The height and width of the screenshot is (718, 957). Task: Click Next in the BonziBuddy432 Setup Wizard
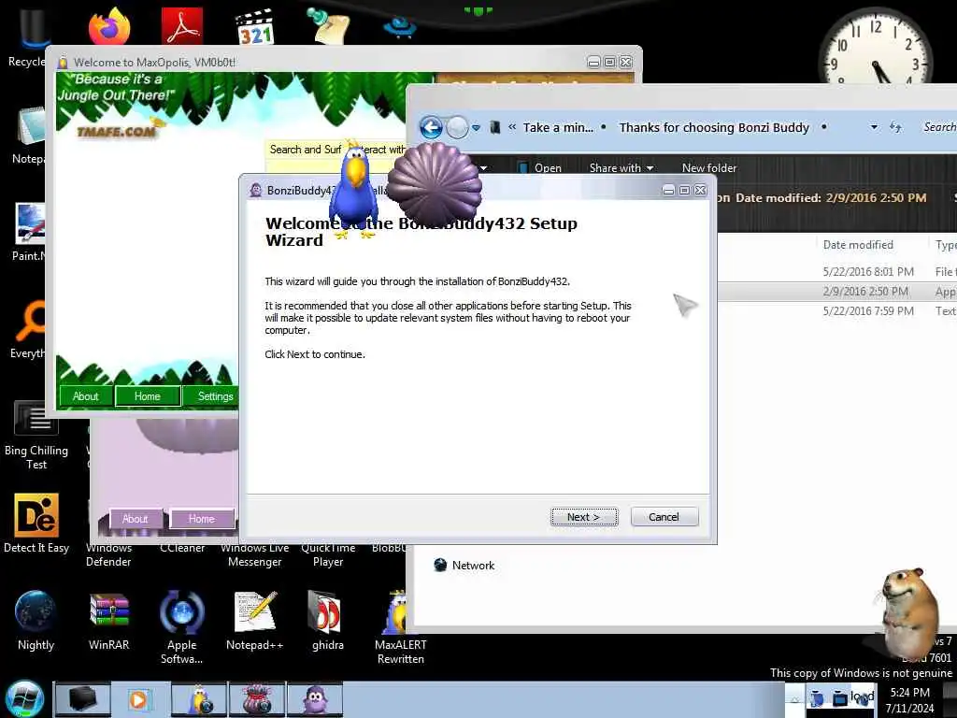point(583,516)
